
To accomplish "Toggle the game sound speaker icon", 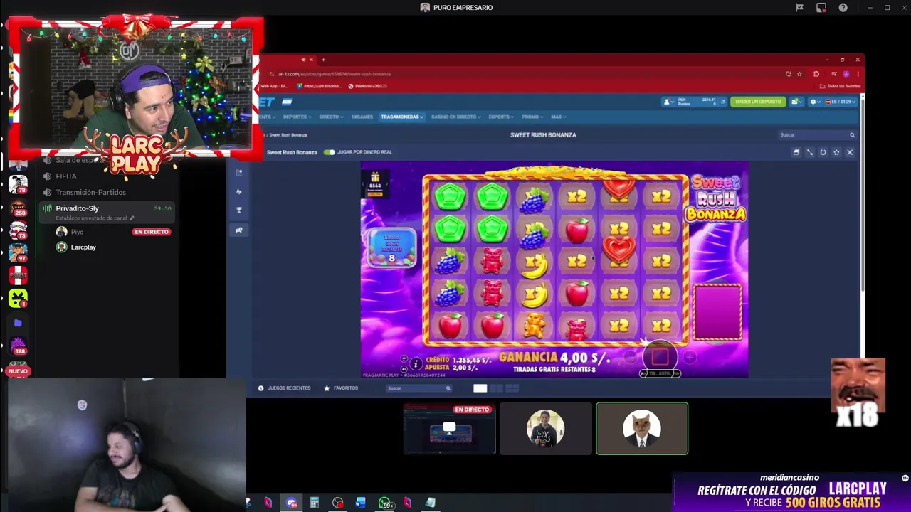I will coord(404,369).
